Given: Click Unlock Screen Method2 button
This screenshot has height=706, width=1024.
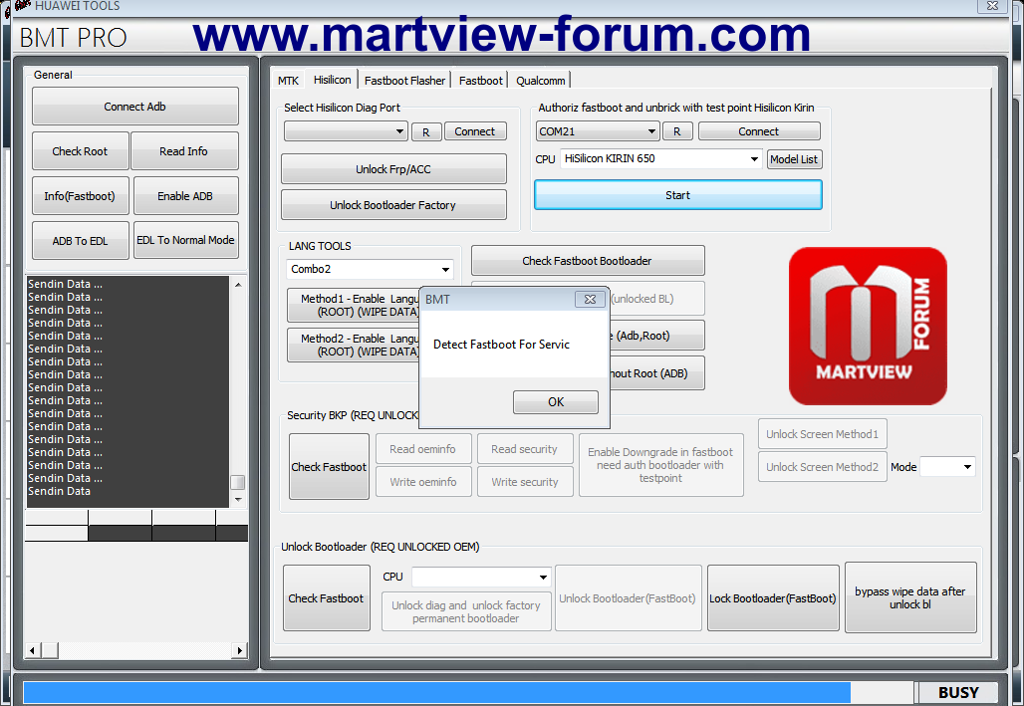Looking at the screenshot, I should [822, 467].
